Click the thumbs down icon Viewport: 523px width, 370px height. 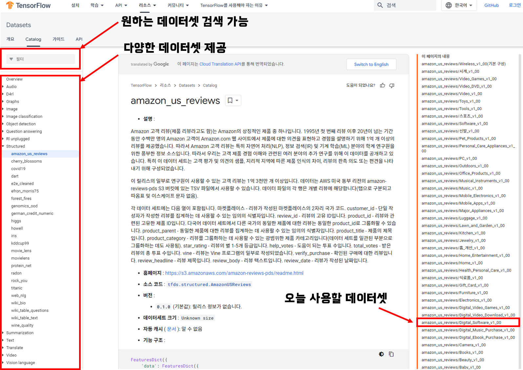click(392, 85)
